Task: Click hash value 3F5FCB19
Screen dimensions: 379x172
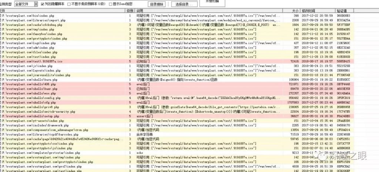Action: (343, 98)
